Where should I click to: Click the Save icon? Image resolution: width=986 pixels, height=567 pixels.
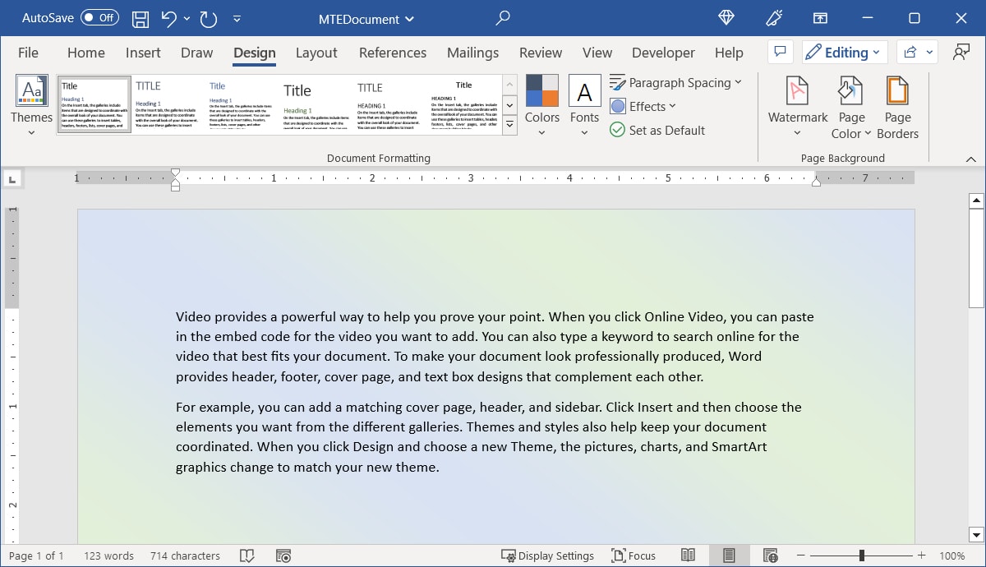tap(140, 18)
